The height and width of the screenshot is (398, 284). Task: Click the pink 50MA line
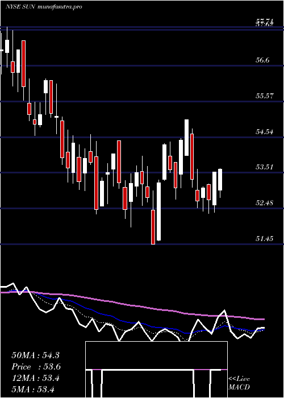[132, 306]
